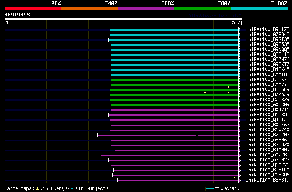Click the purple arrowhead ending the B8HSI9 alignment
Image resolution: width=292 pixels, height=192 pixels.
coord(240,180)
